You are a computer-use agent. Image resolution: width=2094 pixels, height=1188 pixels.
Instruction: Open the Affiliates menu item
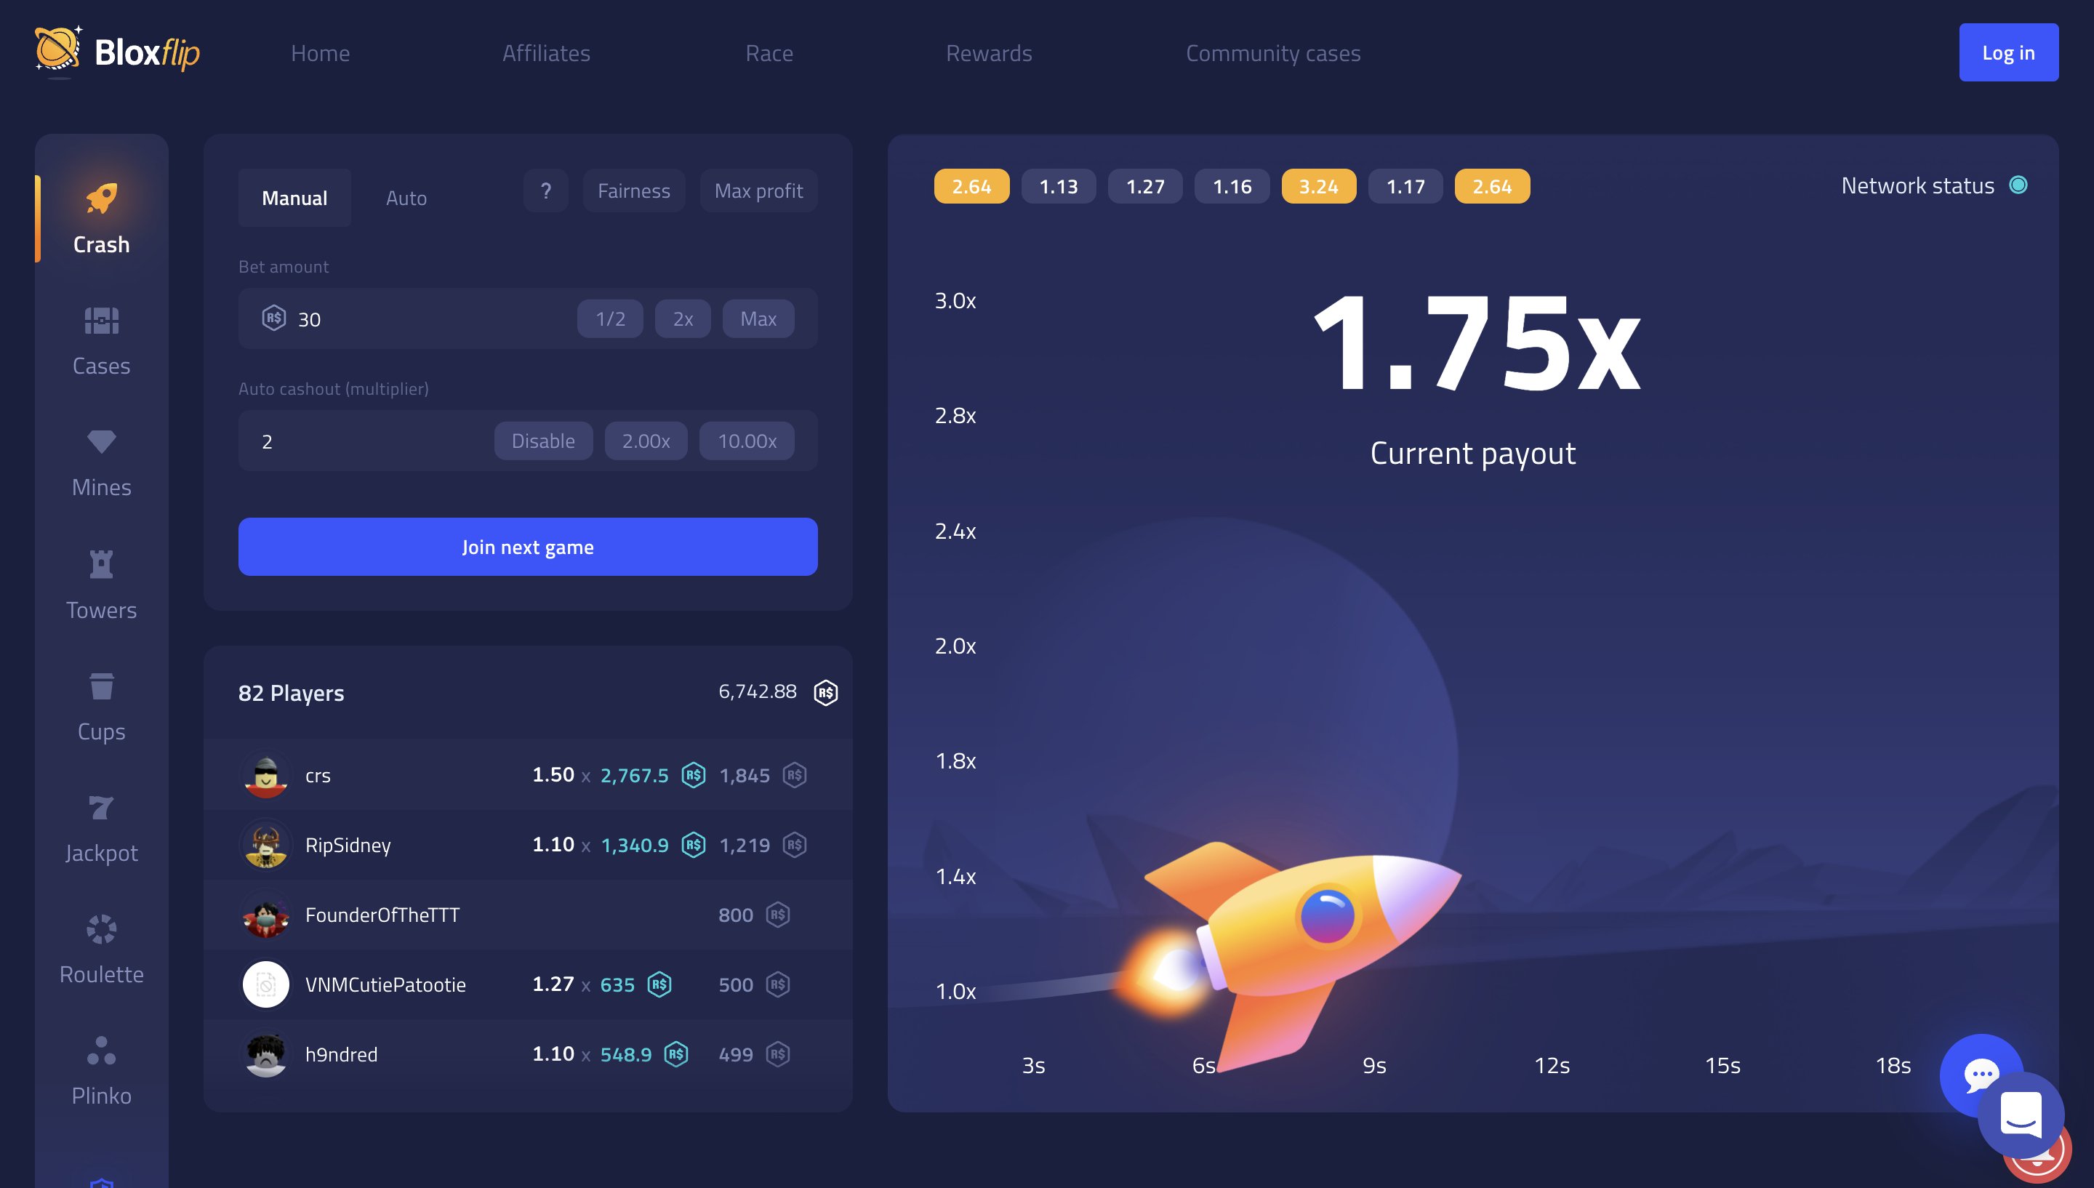point(545,52)
